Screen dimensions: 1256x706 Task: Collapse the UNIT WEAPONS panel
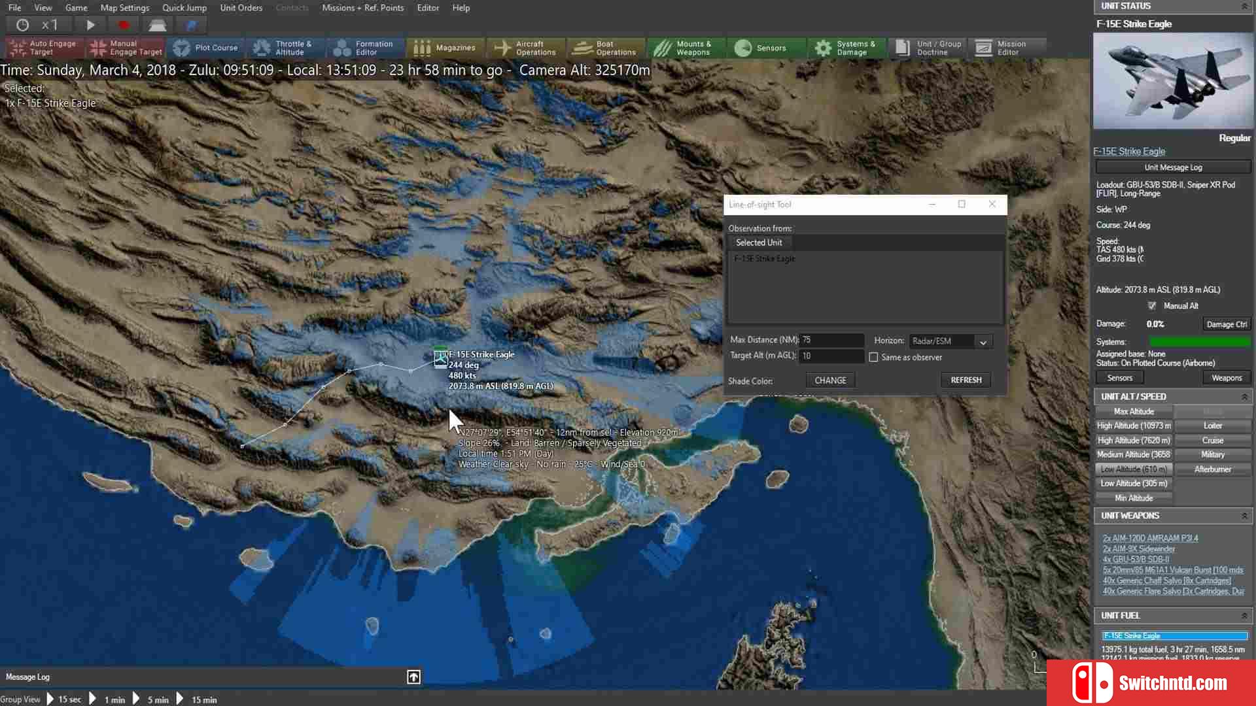pyautogui.click(x=1244, y=516)
